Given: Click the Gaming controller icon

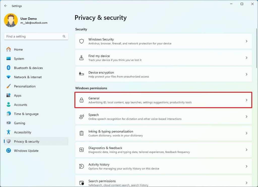Looking at the screenshot, I should [x=9, y=123].
